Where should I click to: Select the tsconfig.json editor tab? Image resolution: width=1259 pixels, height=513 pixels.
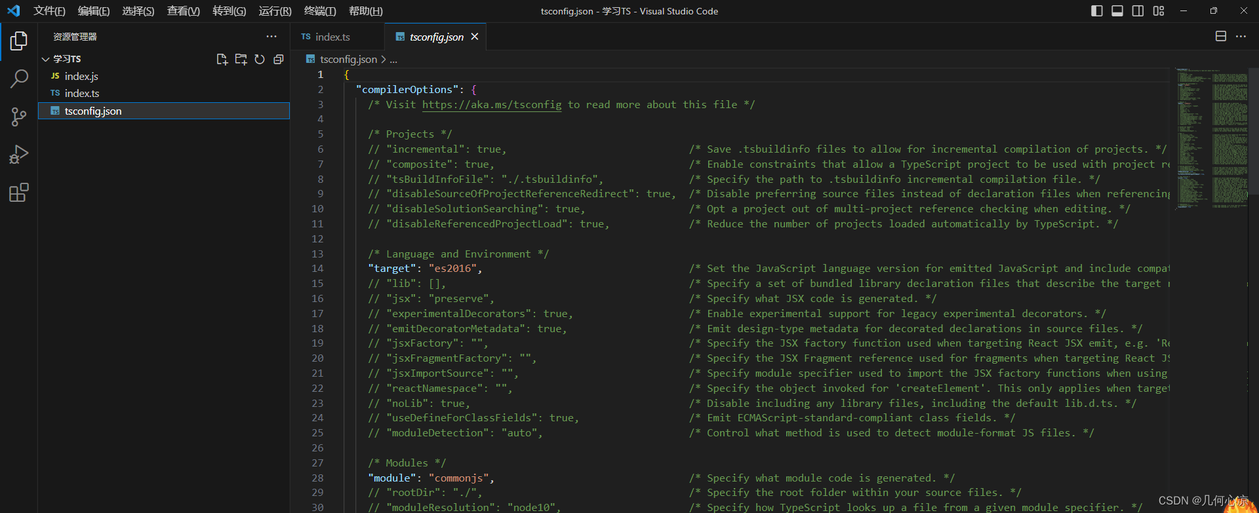437,37
